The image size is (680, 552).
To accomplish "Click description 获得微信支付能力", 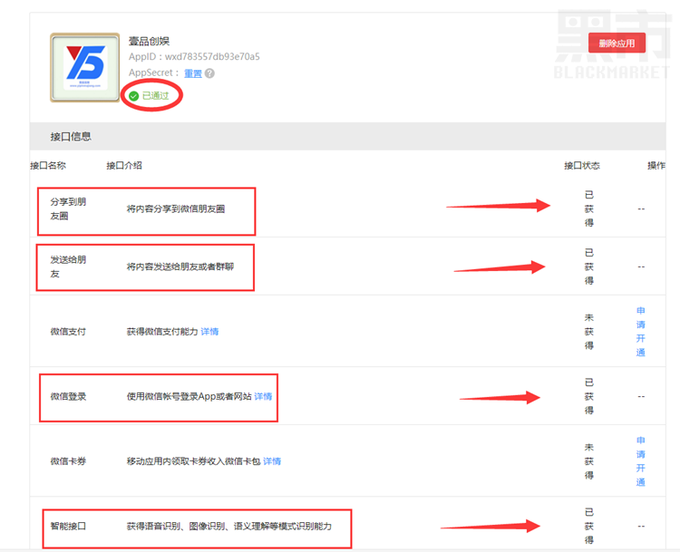I will (162, 331).
